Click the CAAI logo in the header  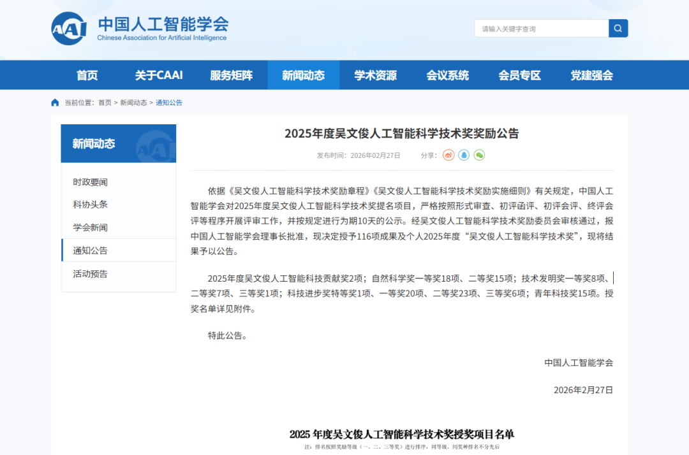(69, 29)
